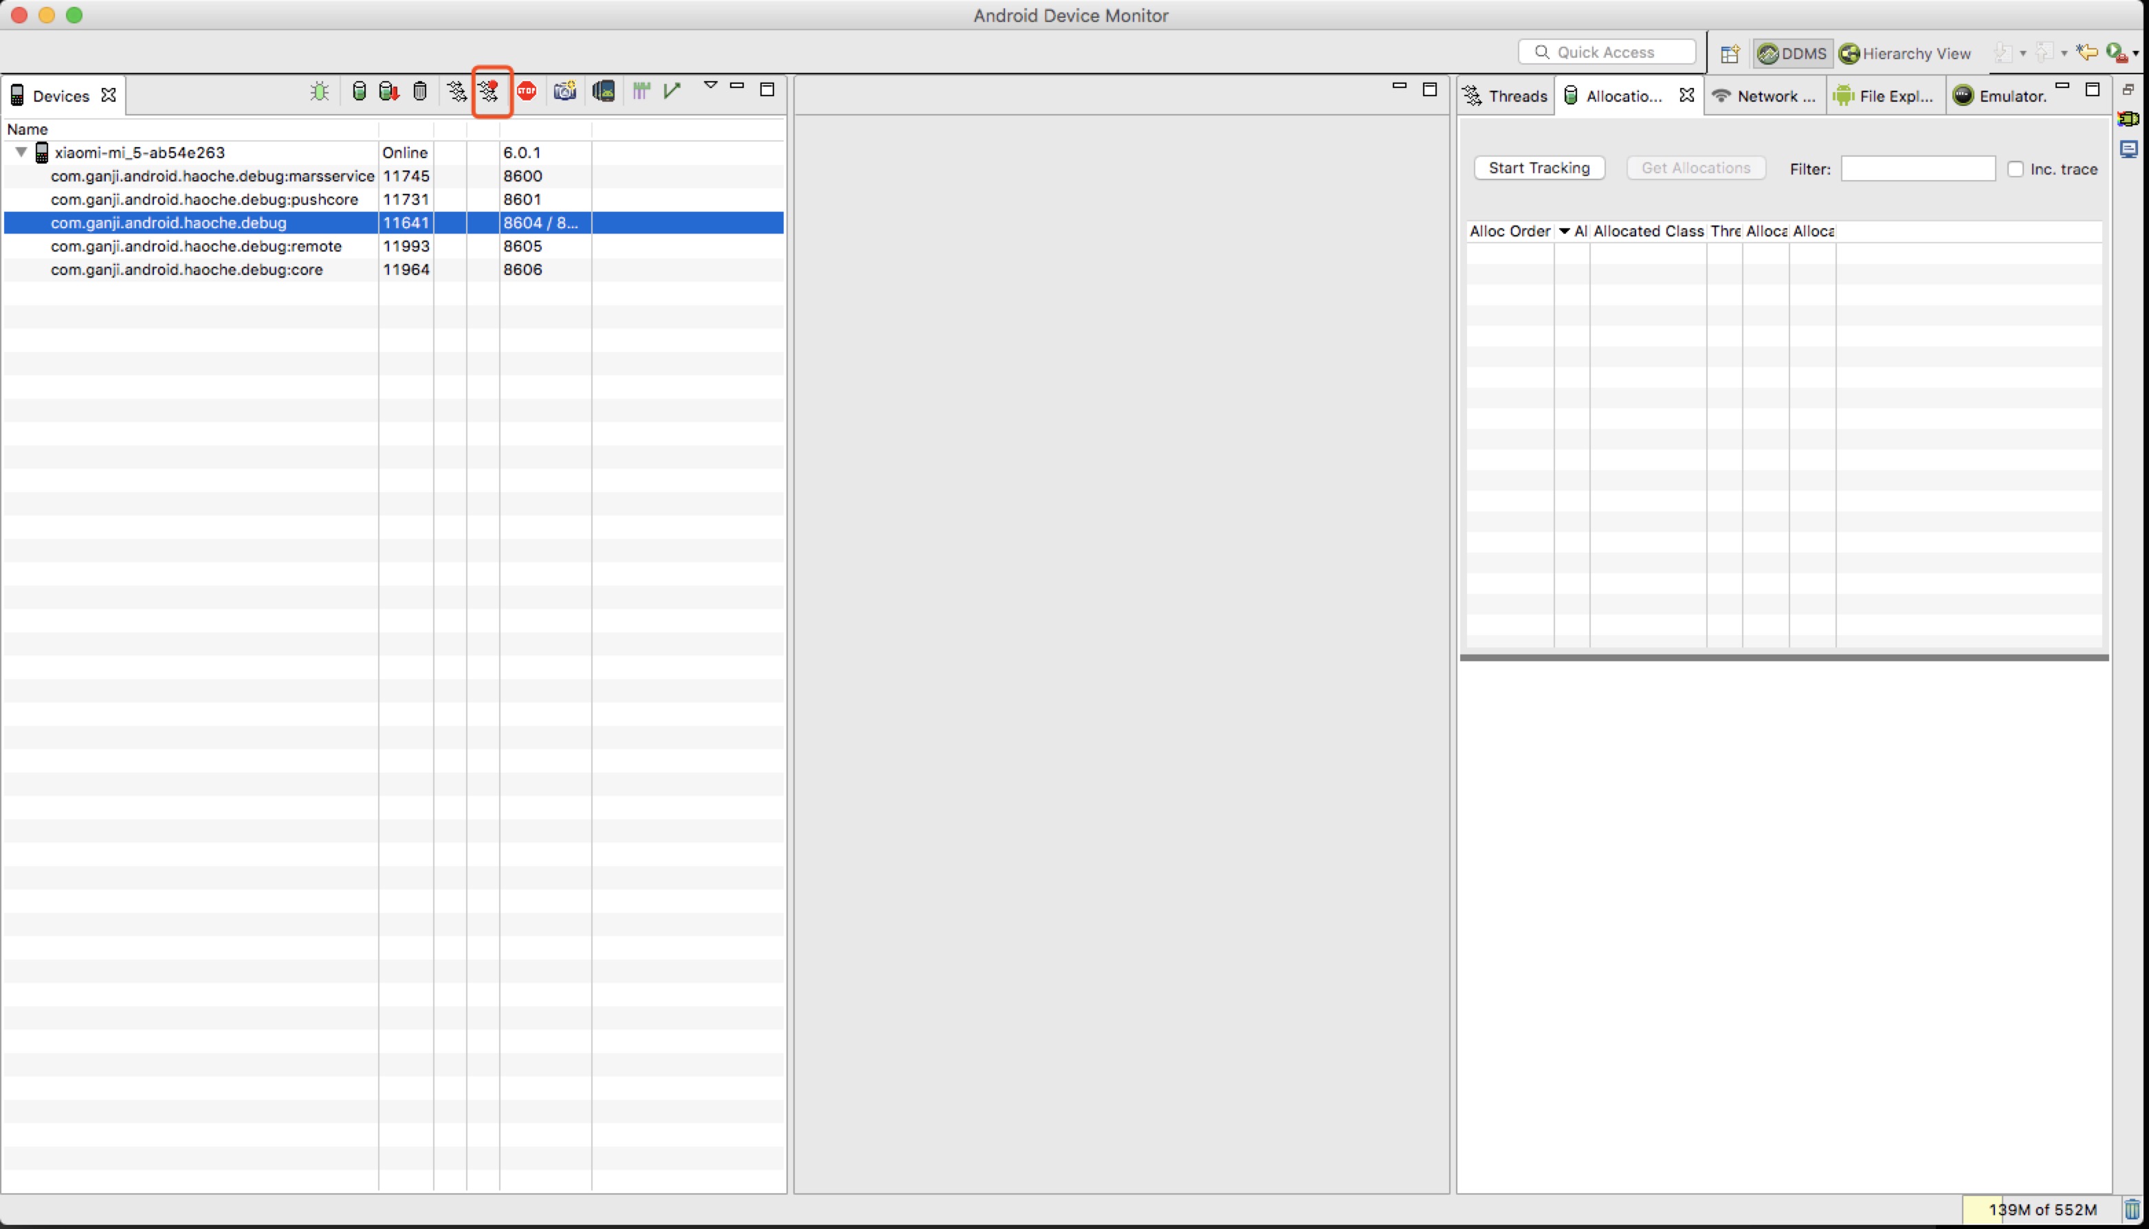Viewport: 2149px width, 1229px height.
Task: Click the Alloc Order column header
Action: tap(1510, 231)
